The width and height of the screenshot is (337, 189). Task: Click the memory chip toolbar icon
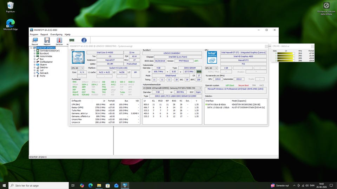72,40
